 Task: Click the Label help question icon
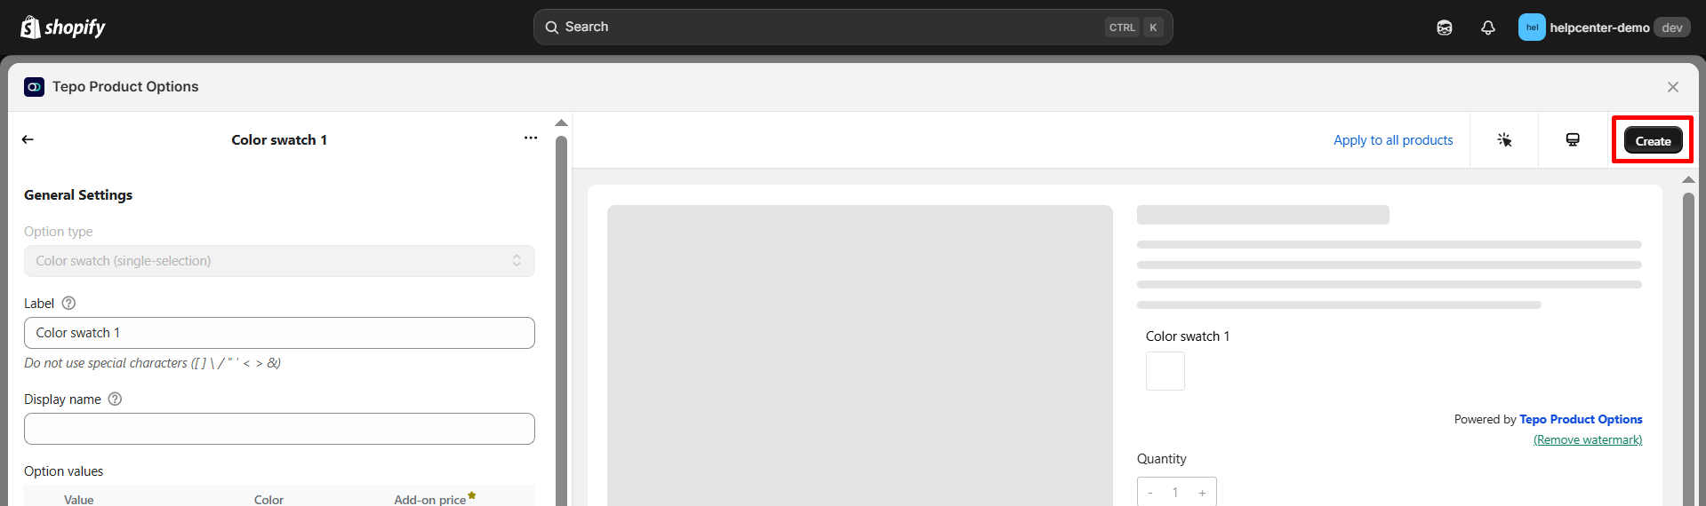pos(68,304)
